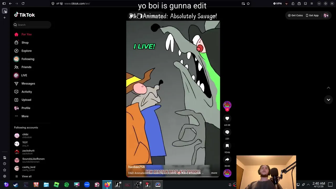The height and width of the screenshot is (189, 336).
Task: Open the comments bubble showing 231
Action: (x=227, y=132)
